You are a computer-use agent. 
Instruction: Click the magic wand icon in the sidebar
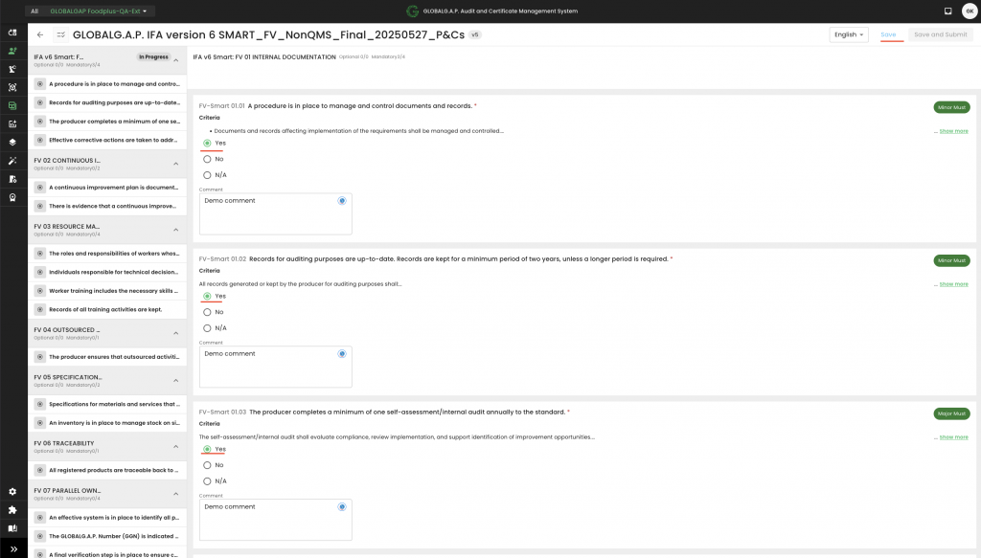click(x=12, y=161)
